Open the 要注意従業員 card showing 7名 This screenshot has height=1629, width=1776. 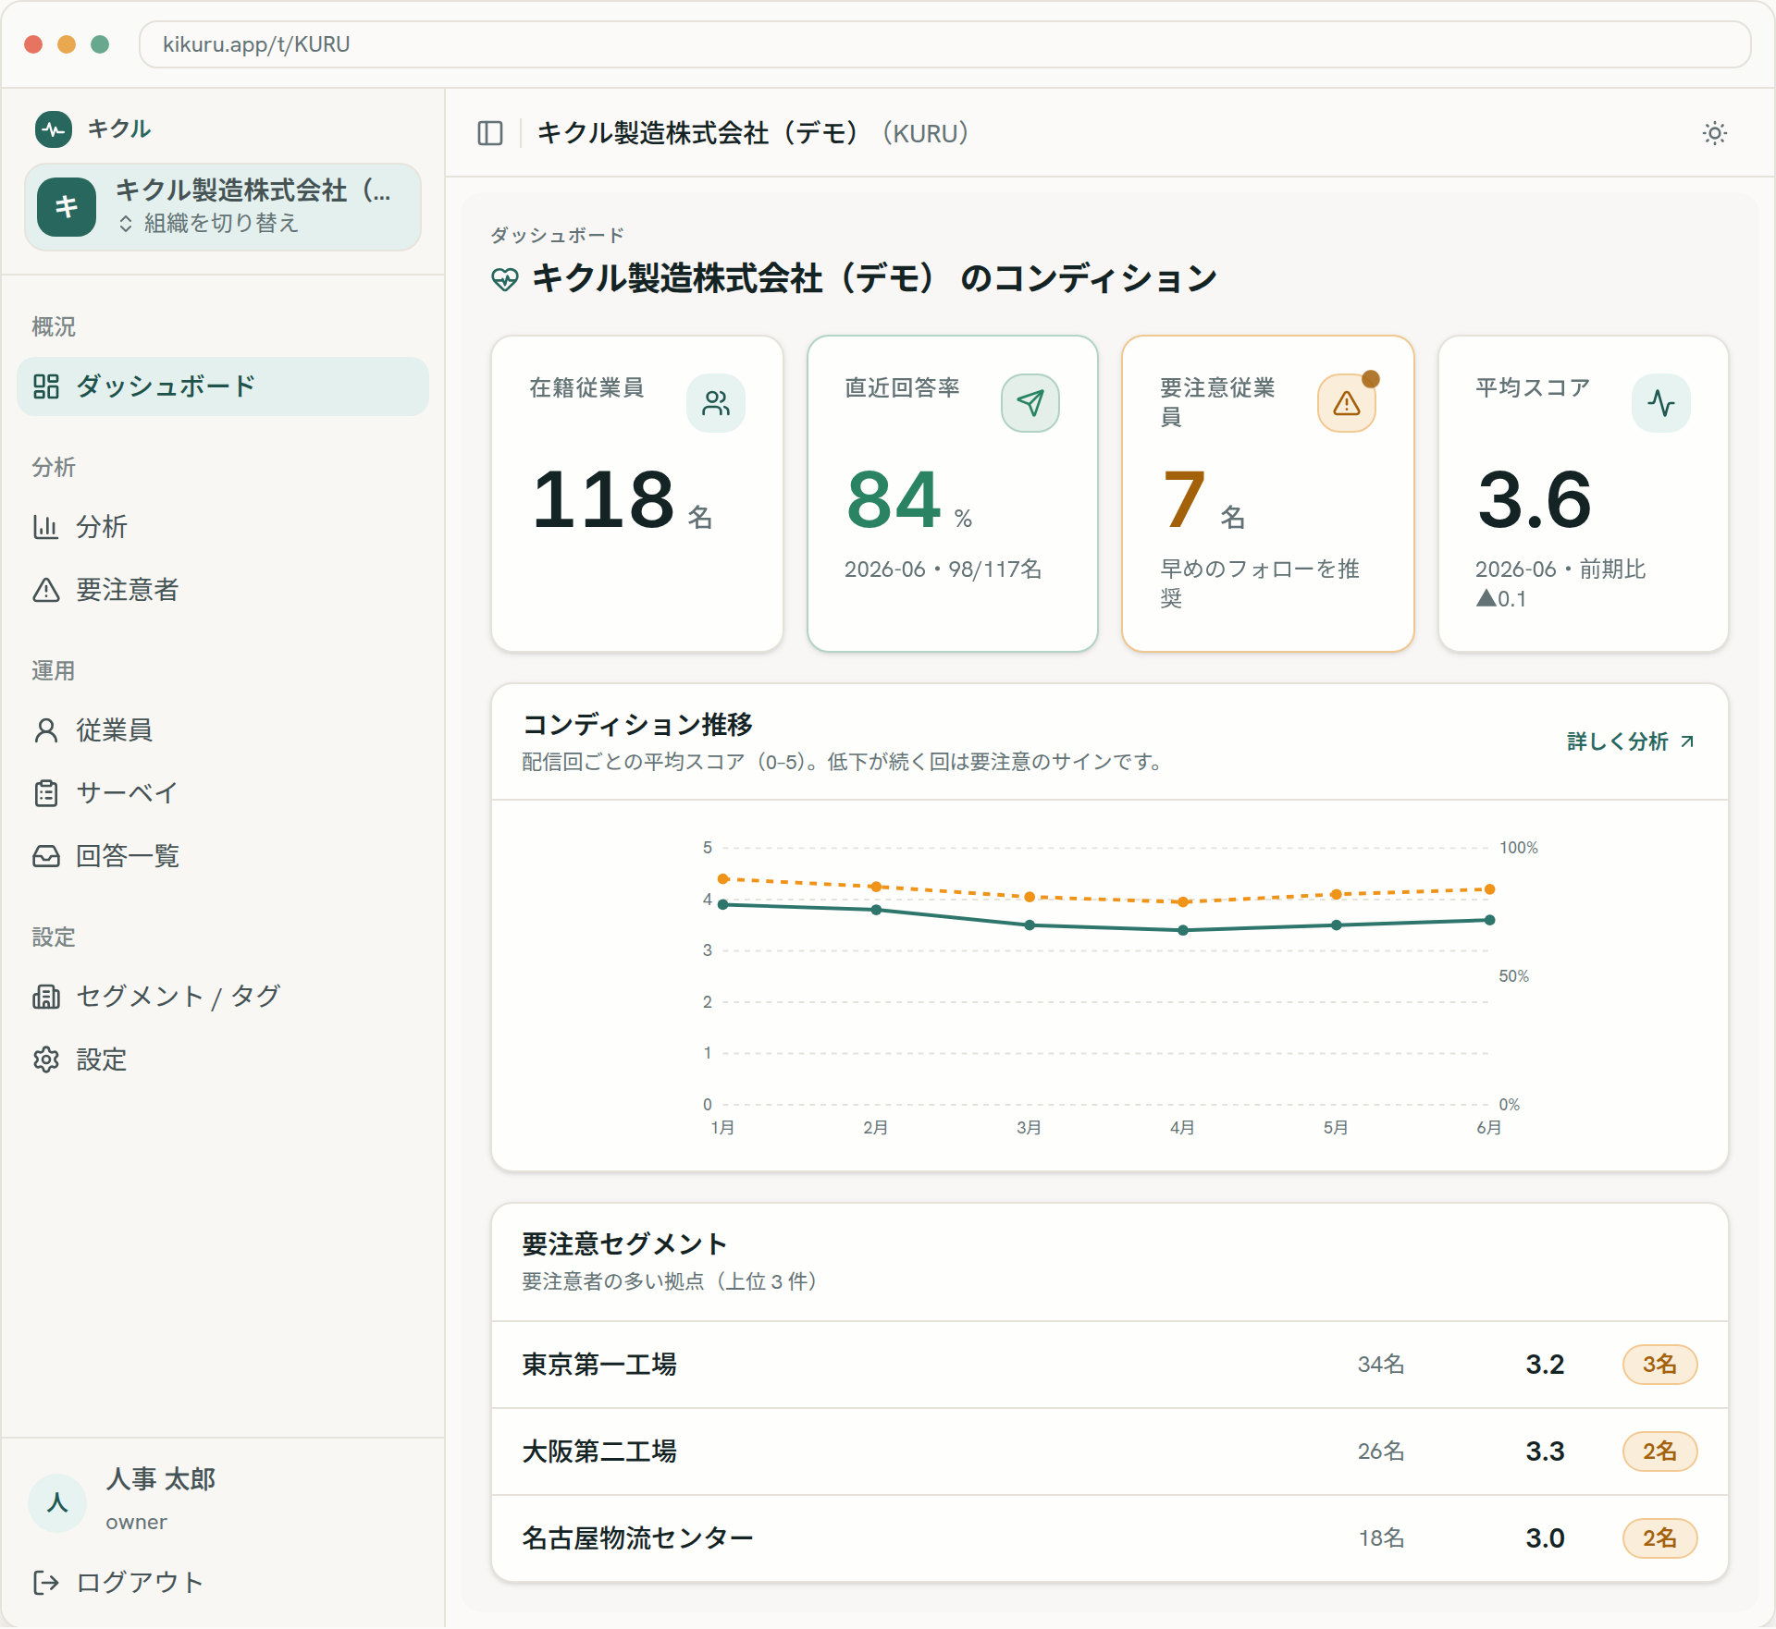[x=1268, y=494]
